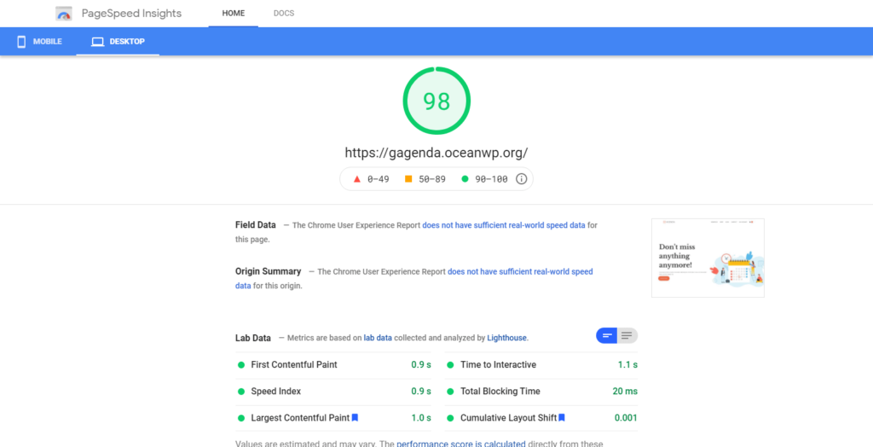Click the Time to Interactive label
The image size is (873, 447).
tap(498, 365)
